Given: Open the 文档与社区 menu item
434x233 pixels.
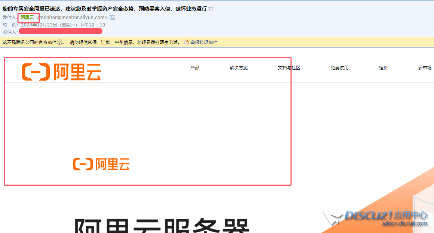Looking at the screenshot, I should pyautogui.click(x=289, y=67).
